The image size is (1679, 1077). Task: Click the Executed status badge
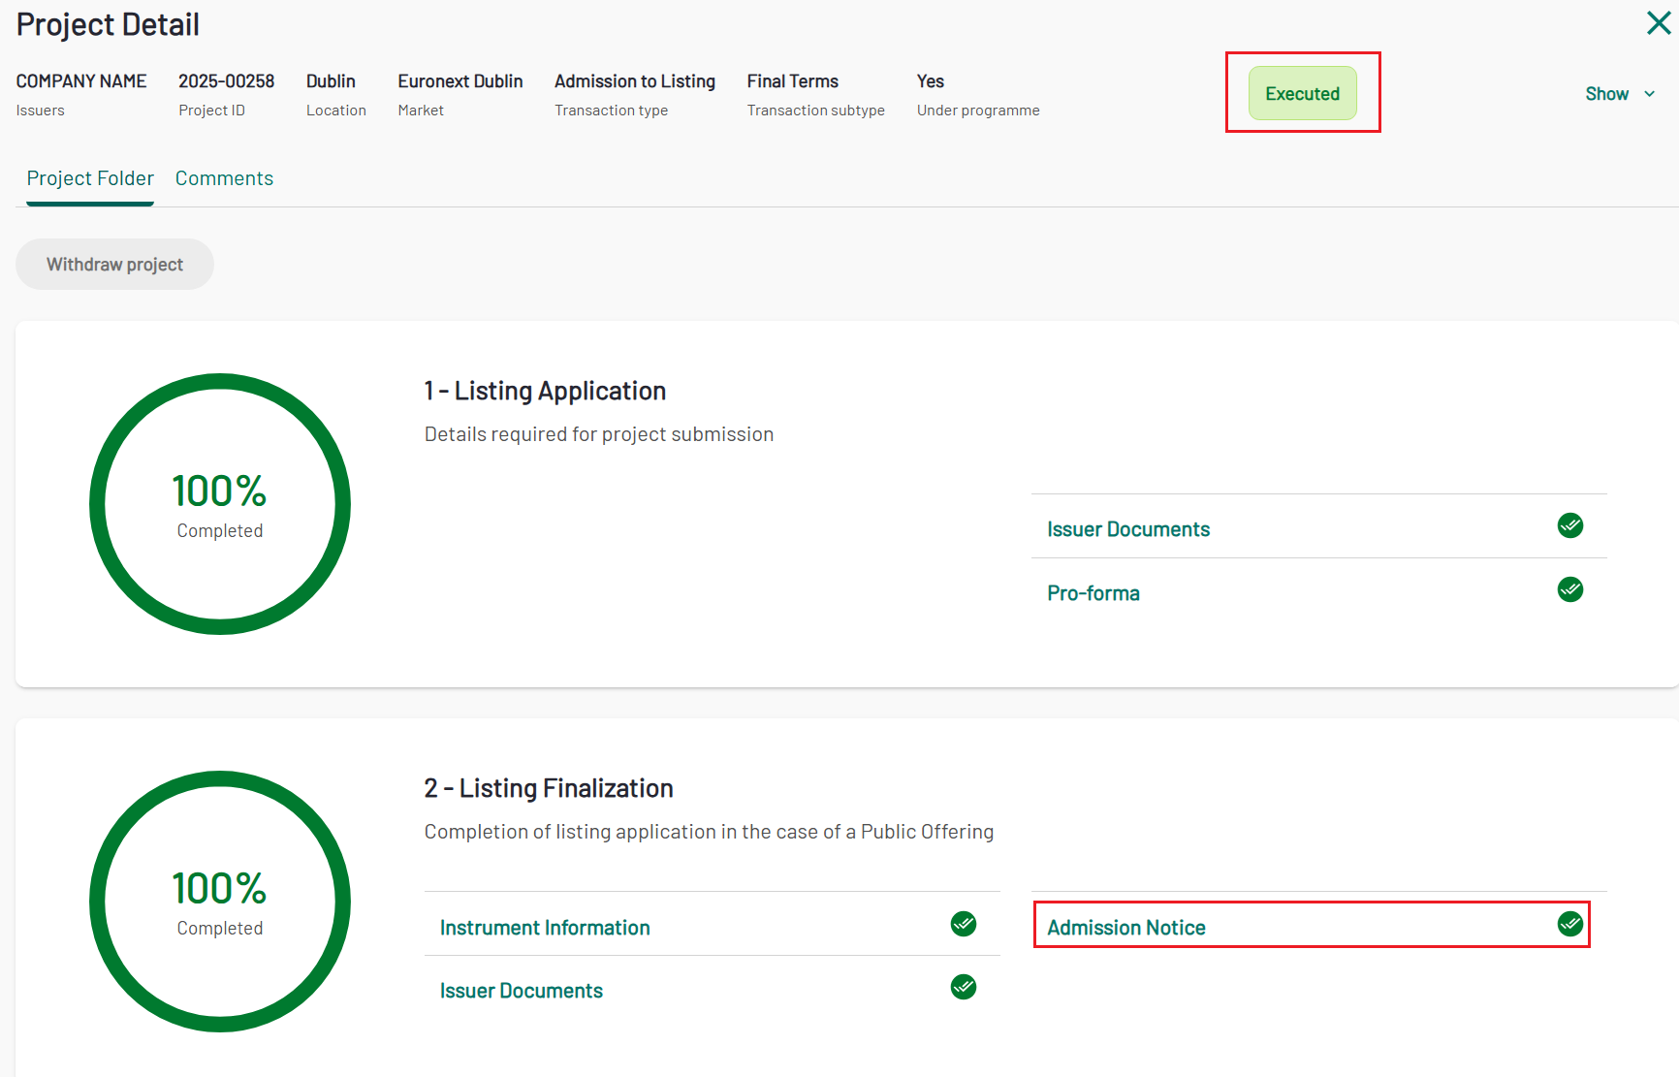pos(1302,94)
